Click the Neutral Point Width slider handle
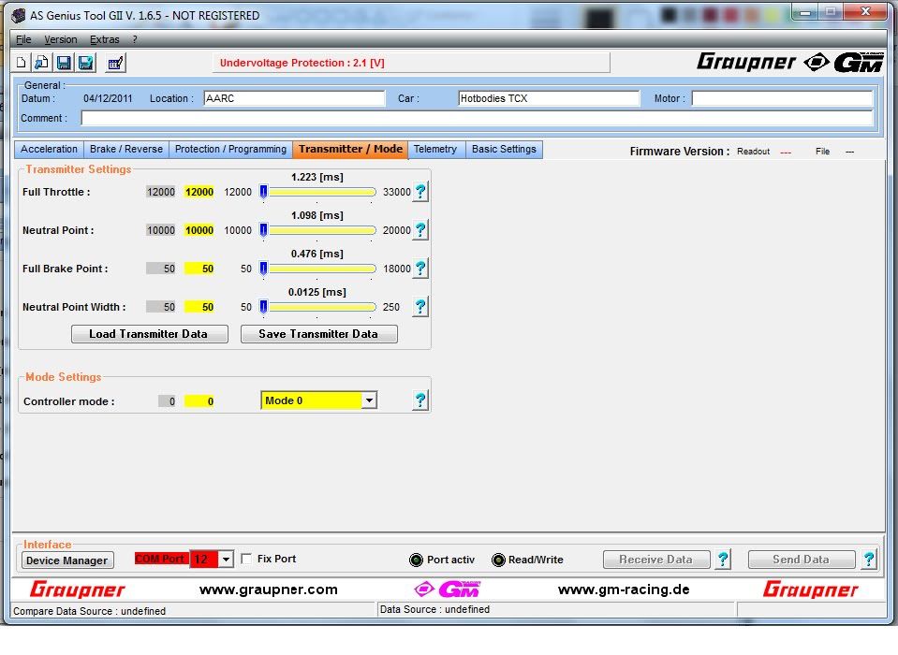Screen dimensions: 898x655 coord(263,307)
